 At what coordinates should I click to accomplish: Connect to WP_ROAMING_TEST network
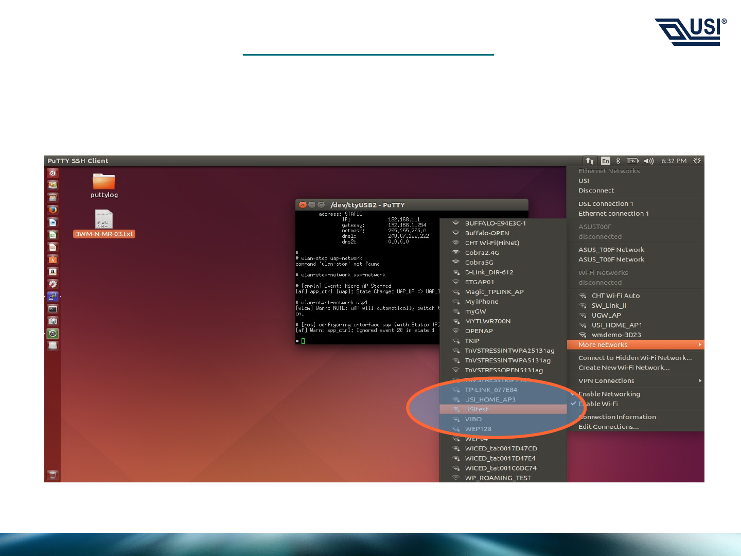click(x=503, y=478)
